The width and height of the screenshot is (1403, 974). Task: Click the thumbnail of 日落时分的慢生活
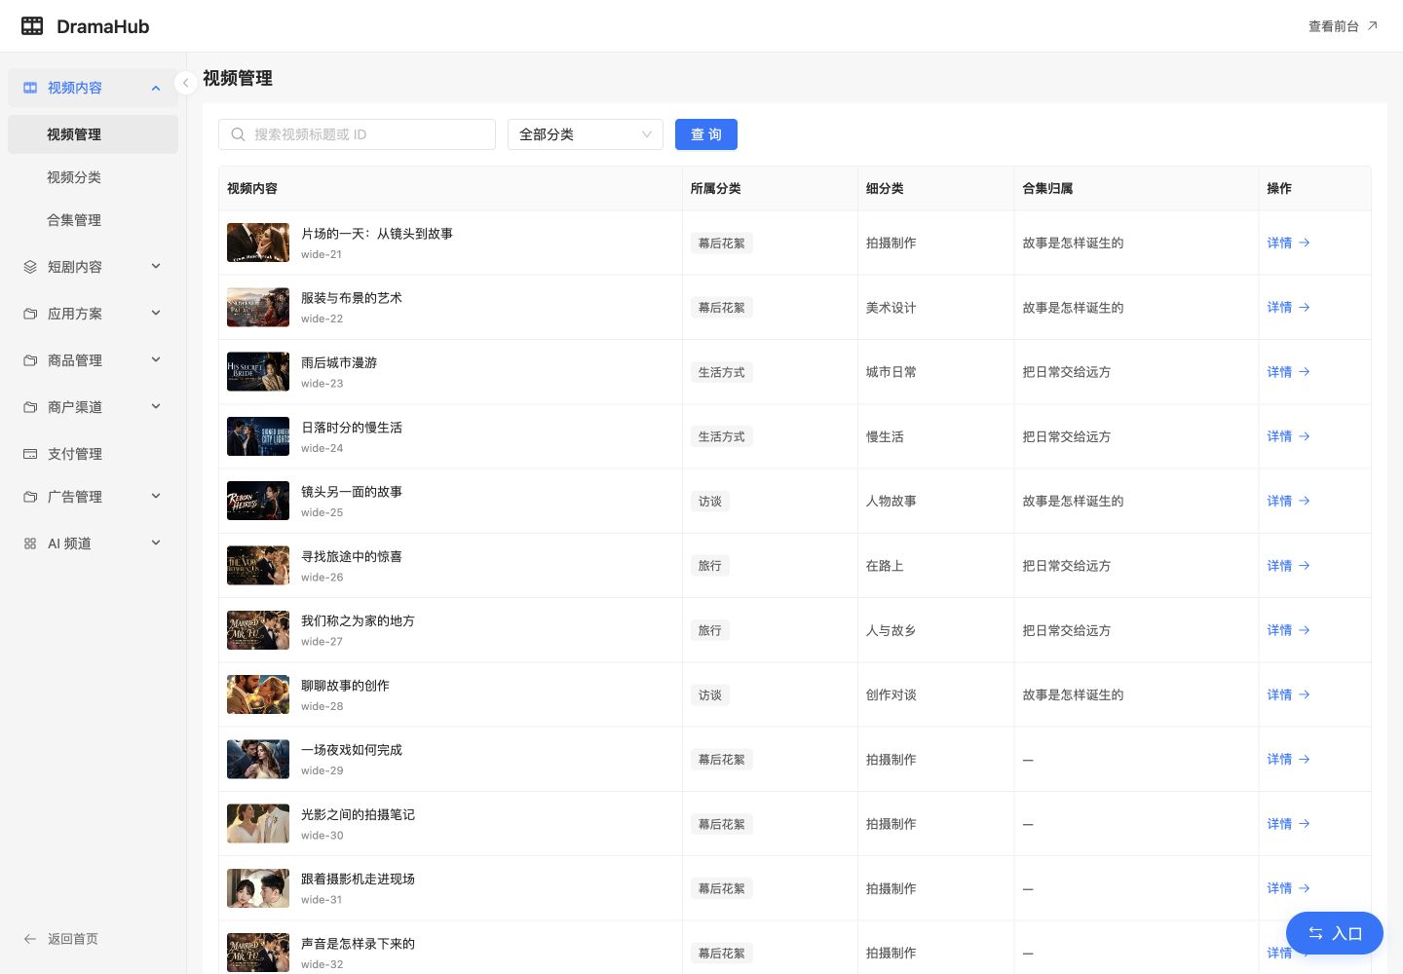tap(258, 436)
